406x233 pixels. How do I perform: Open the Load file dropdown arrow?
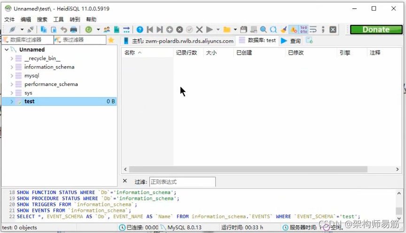click(235, 30)
